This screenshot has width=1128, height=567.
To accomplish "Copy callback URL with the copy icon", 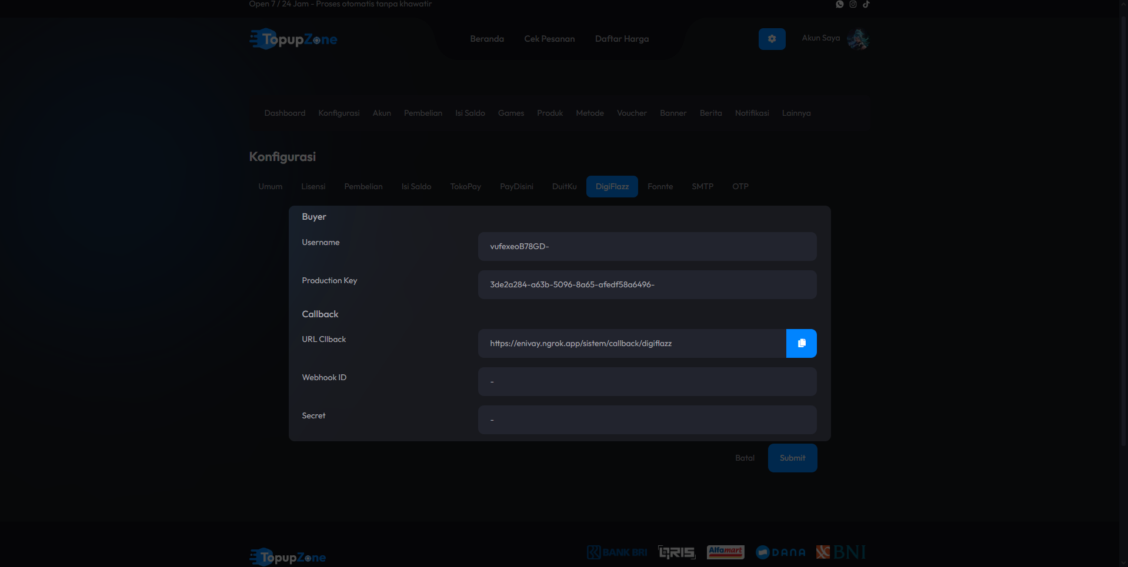I will click(801, 343).
